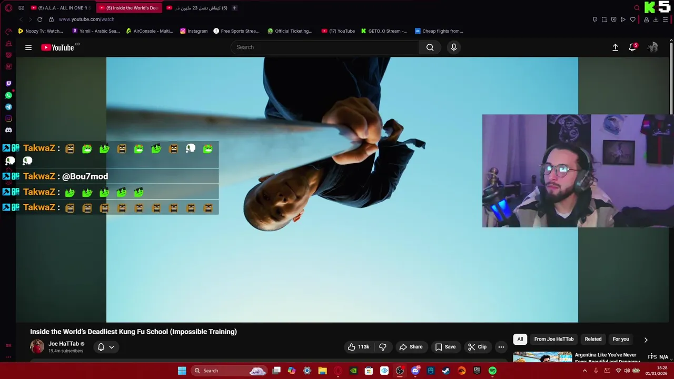Open Telegram in Opera sidebar

point(8,107)
